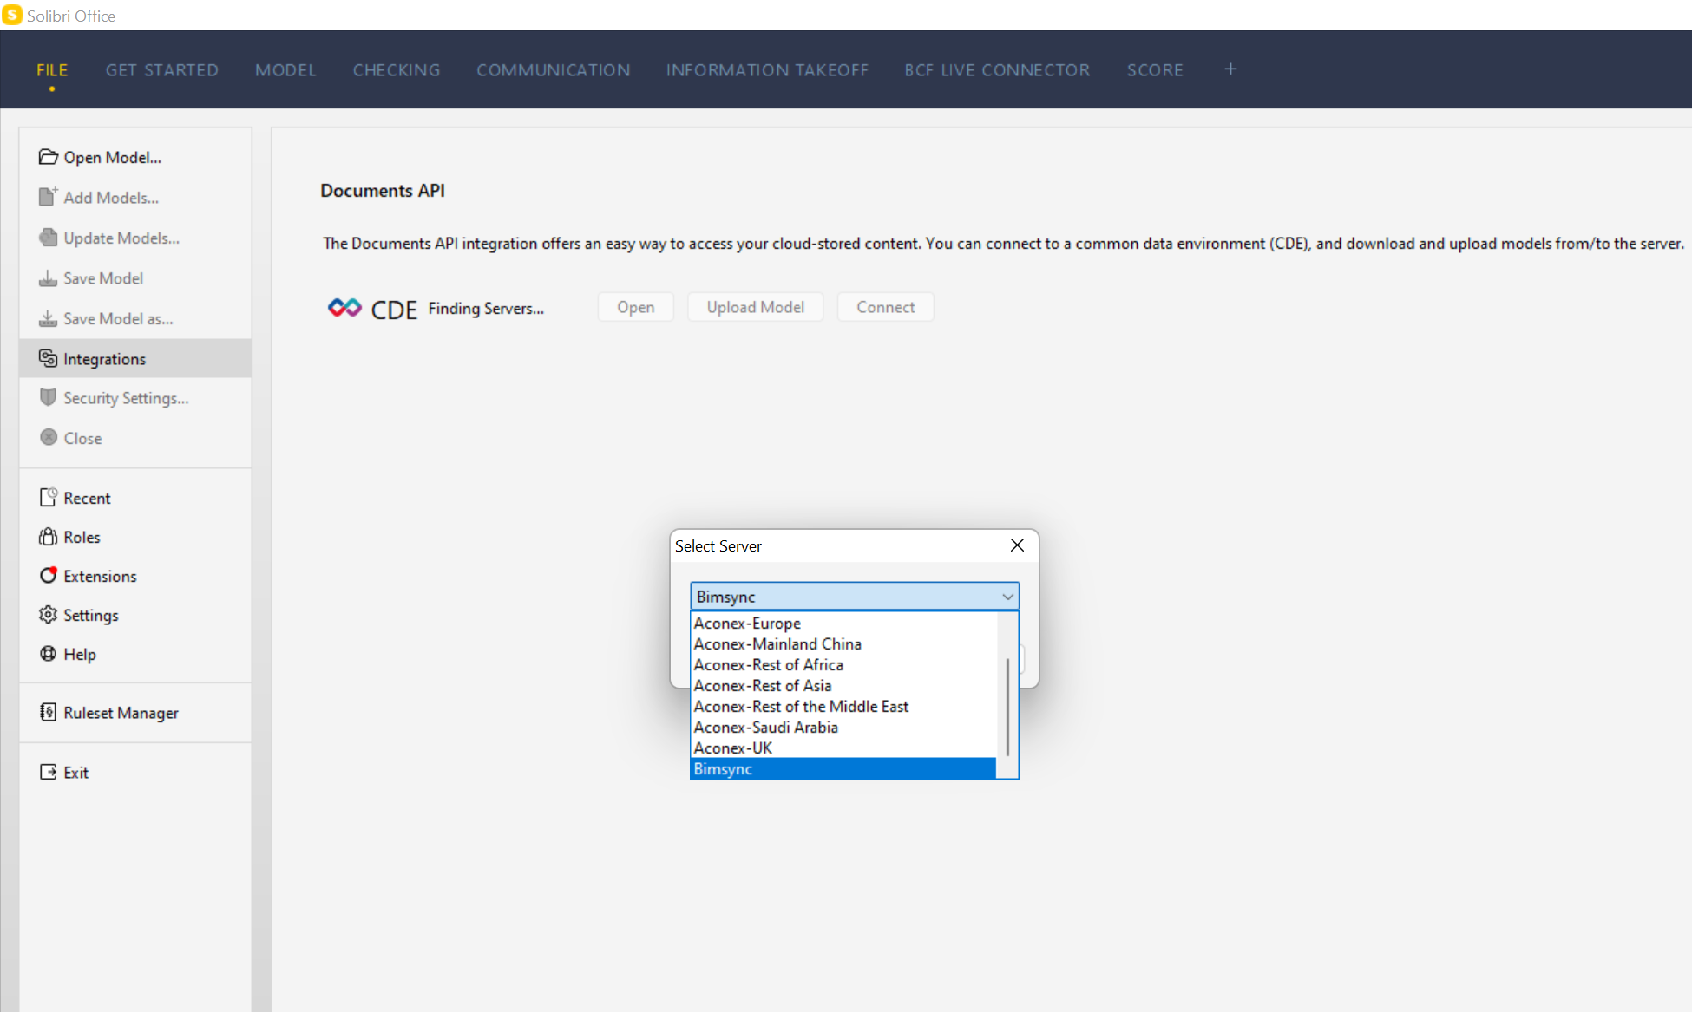
Task: Click the Close model circle icon
Action: pyautogui.click(x=49, y=437)
